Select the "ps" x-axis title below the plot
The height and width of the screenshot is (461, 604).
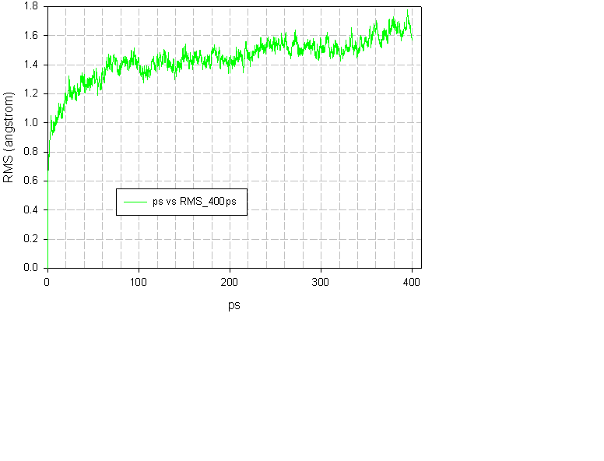[234, 305]
